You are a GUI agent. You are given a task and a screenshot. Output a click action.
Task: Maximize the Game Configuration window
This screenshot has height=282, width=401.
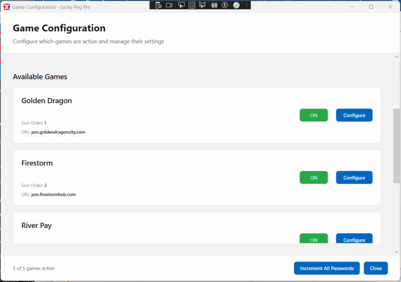[x=371, y=7]
